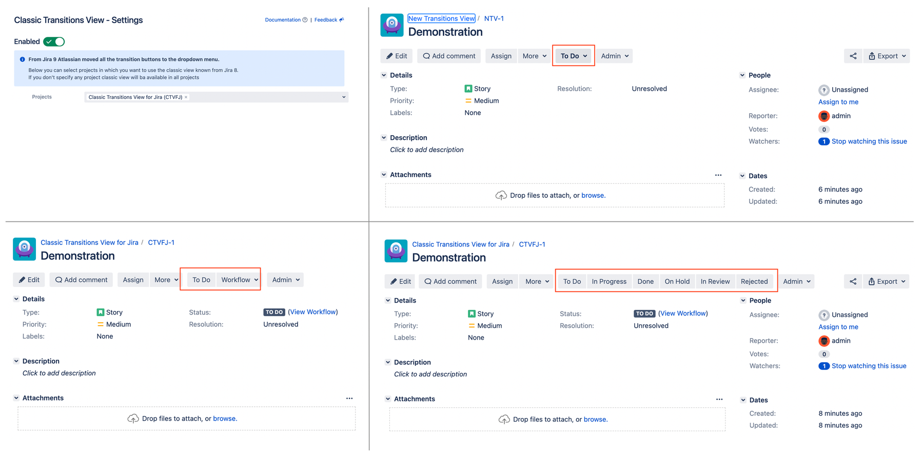Image resolution: width=923 pixels, height=461 pixels.
Task: Click Assign on NTV-1 issue
Action: pos(501,56)
